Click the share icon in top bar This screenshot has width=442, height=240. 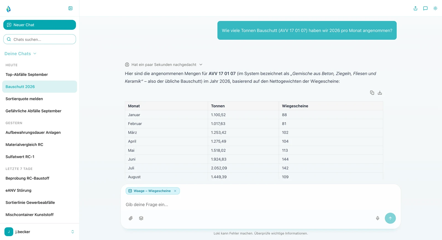pyautogui.click(x=415, y=8)
